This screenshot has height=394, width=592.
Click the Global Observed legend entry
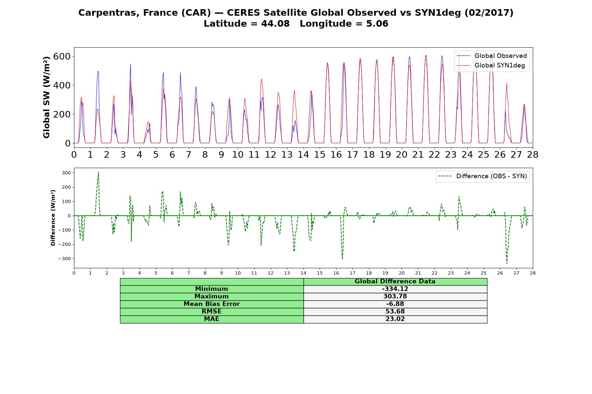[492, 56]
